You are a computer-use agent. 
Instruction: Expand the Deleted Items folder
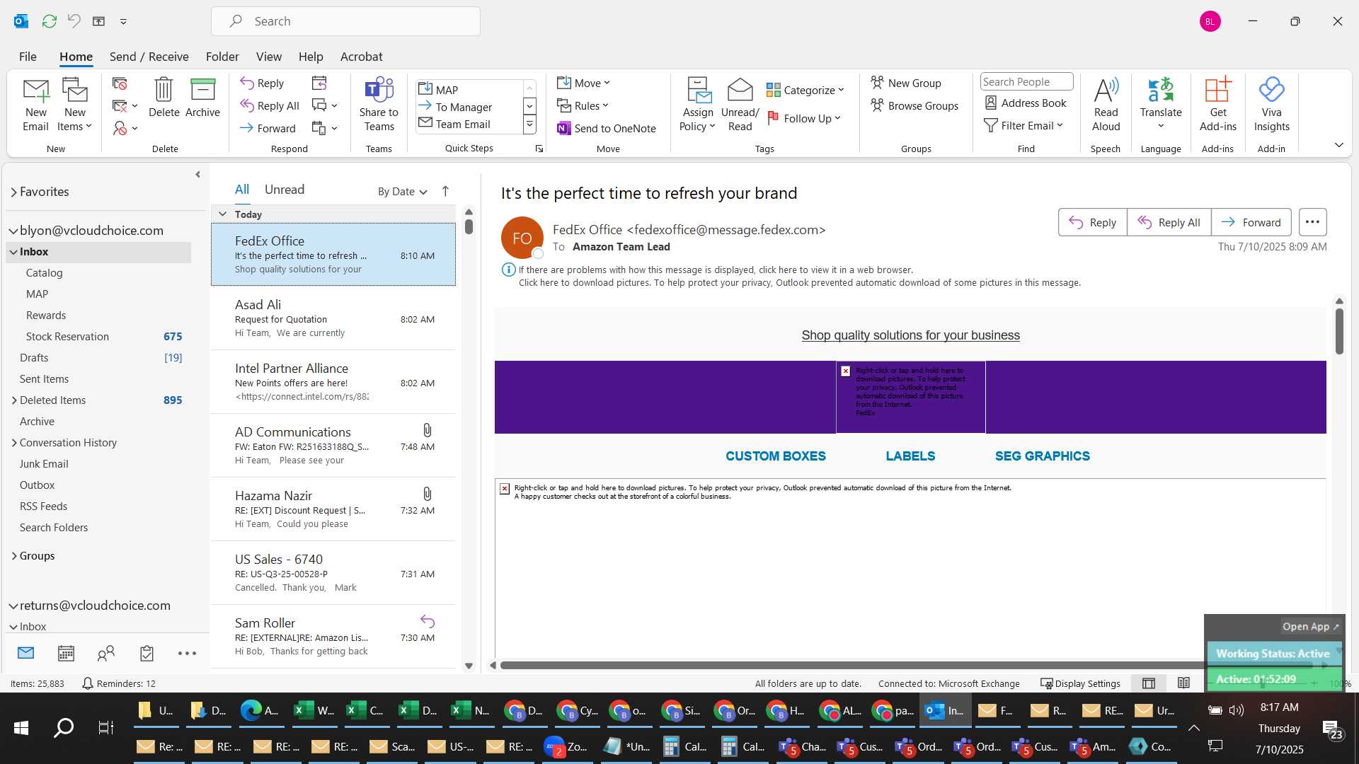(x=13, y=400)
